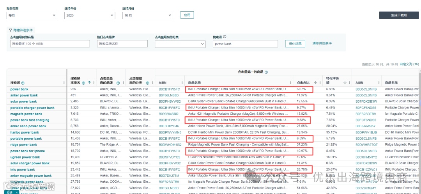Open 自定义列 (16) column settings
The image size is (421, 194).
[409, 64]
